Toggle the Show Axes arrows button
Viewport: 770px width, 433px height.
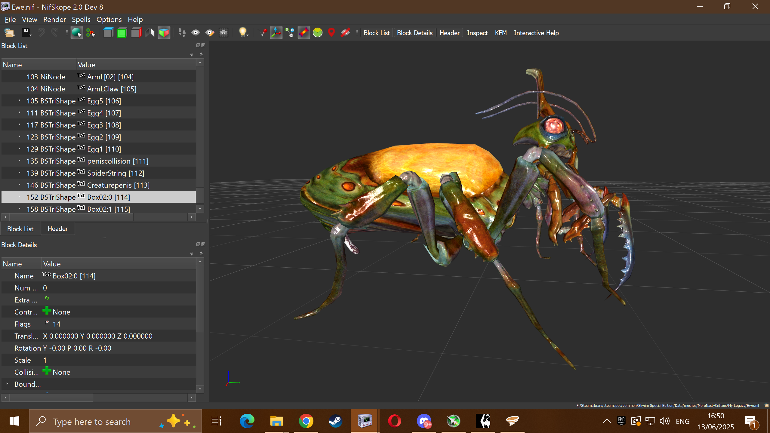click(276, 32)
